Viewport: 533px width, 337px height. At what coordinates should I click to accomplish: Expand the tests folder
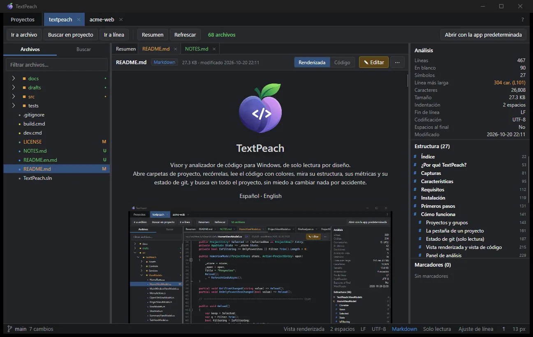pyautogui.click(x=14, y=105)
